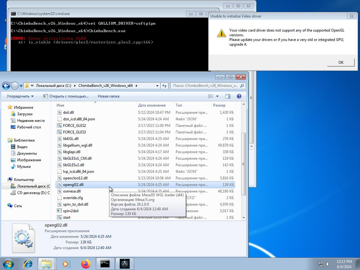Select libGLESv1_CM.dll file
360x270 pixels.
pos(145,158)
